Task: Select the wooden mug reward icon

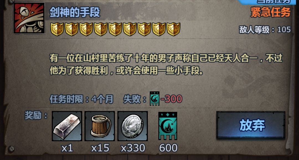Action: click(x=100, y=126)
